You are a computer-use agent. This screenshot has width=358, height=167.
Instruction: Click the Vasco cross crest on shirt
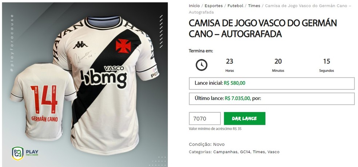(123, 46)
